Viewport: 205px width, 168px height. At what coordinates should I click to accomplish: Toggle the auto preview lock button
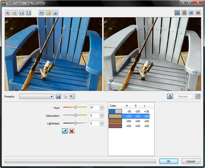tap(170, 97)
